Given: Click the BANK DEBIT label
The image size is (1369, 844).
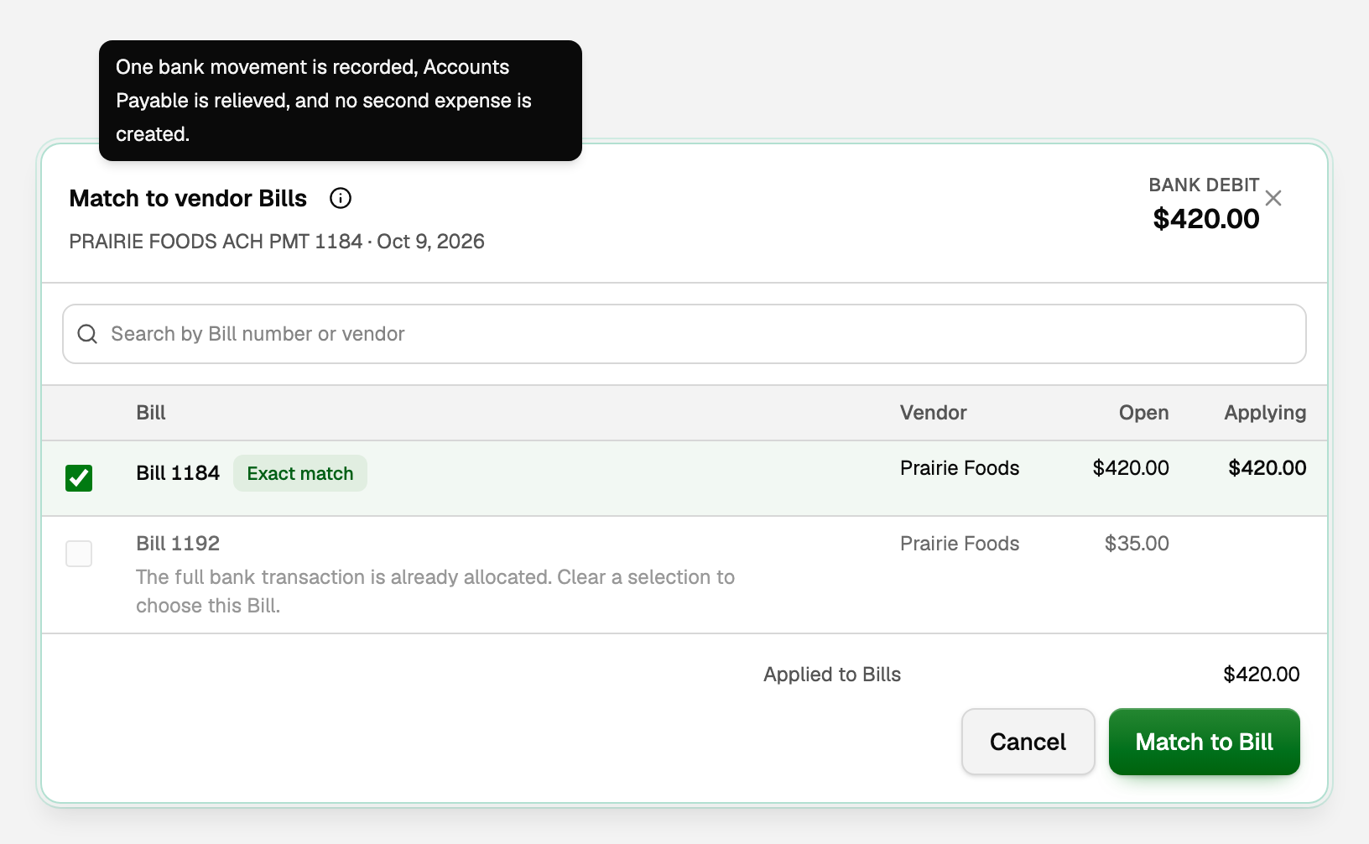Looking at the screenshot, I should click(1204, 185).
